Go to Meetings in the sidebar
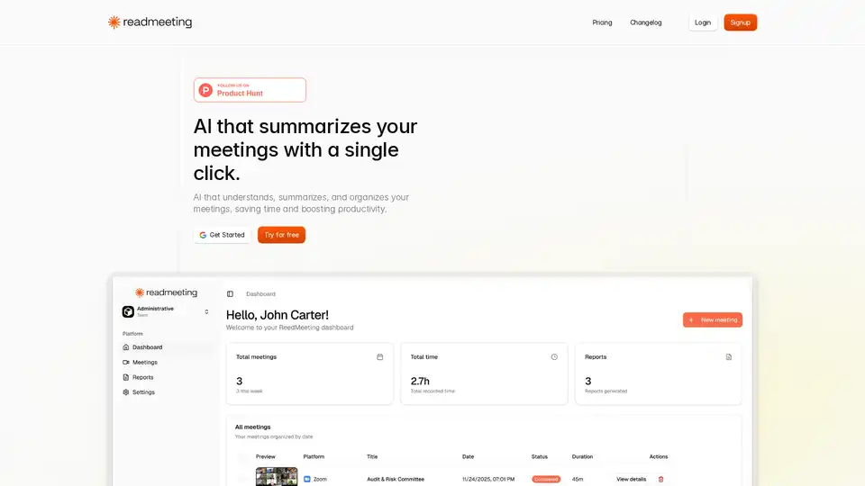 click(x=144, y=363)
